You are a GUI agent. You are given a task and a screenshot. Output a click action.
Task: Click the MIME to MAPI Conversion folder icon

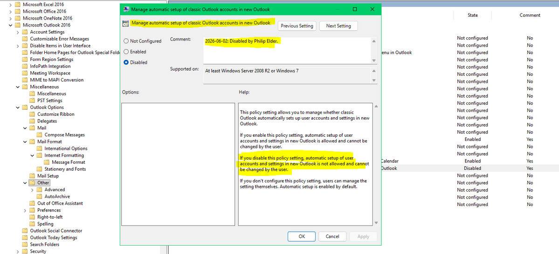[25, 80]
